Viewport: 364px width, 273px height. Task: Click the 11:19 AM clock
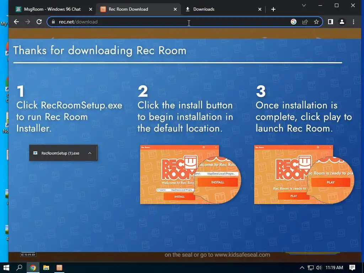tap(334, 268)
